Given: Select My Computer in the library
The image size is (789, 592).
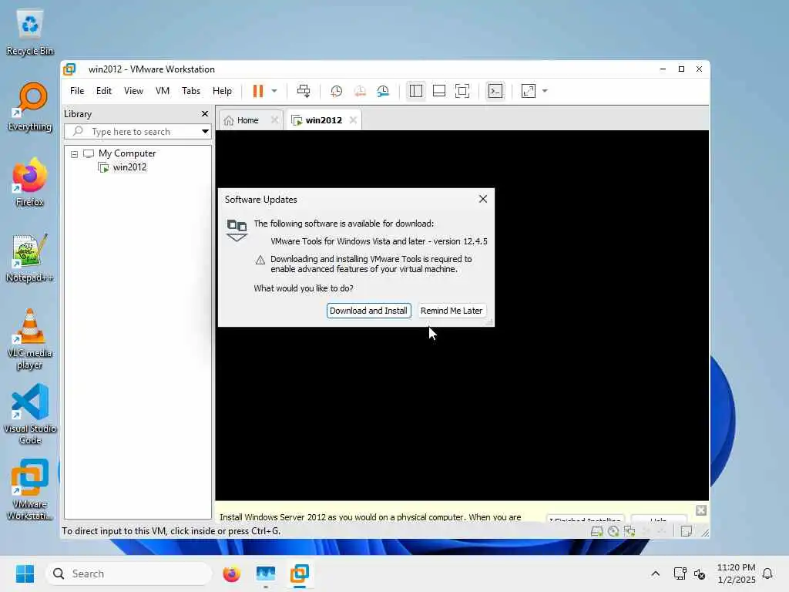Looking at the screenshot, I should pos(127,153).
